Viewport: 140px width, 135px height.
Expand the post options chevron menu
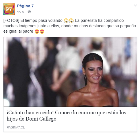pyautogui.click(x=135, y=5)
